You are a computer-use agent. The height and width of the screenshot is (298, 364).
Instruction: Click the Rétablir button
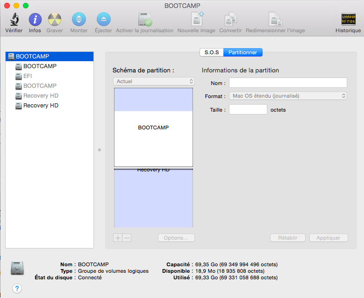(x=288, y=238)
